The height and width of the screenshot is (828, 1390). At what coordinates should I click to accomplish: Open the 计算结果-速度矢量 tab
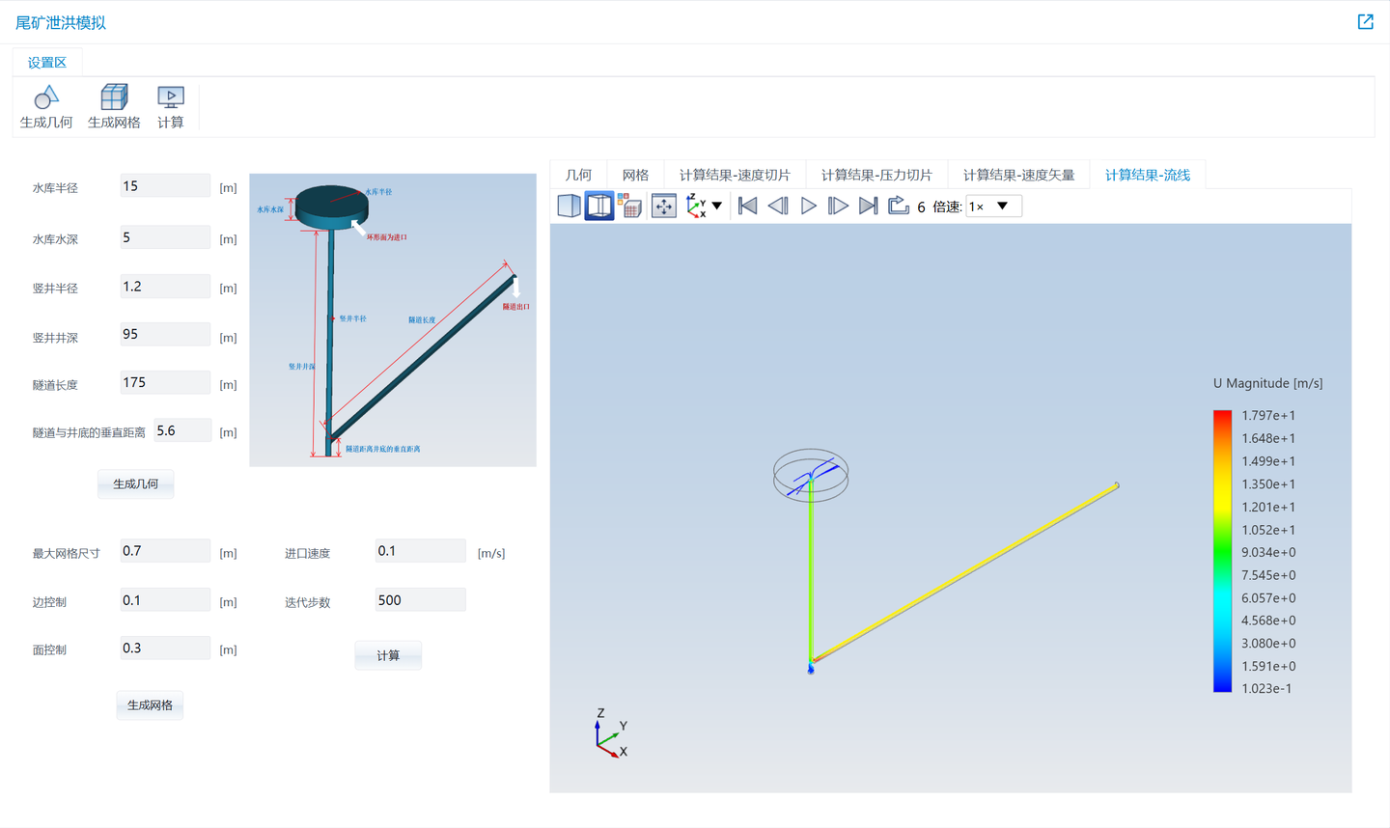point(1018,175)
